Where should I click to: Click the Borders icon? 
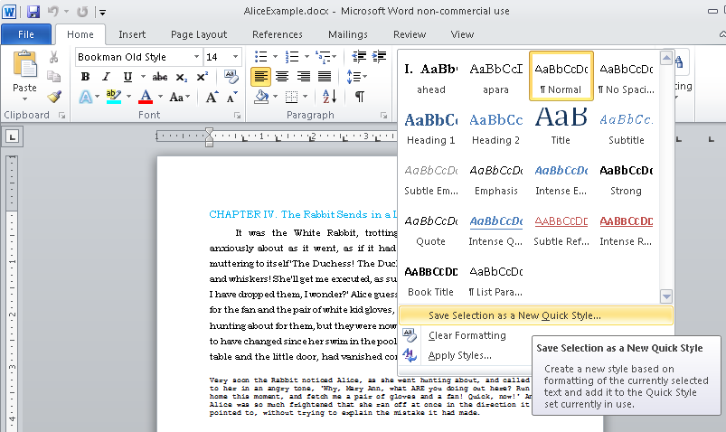pyautogui.click(x=292, y=97)
